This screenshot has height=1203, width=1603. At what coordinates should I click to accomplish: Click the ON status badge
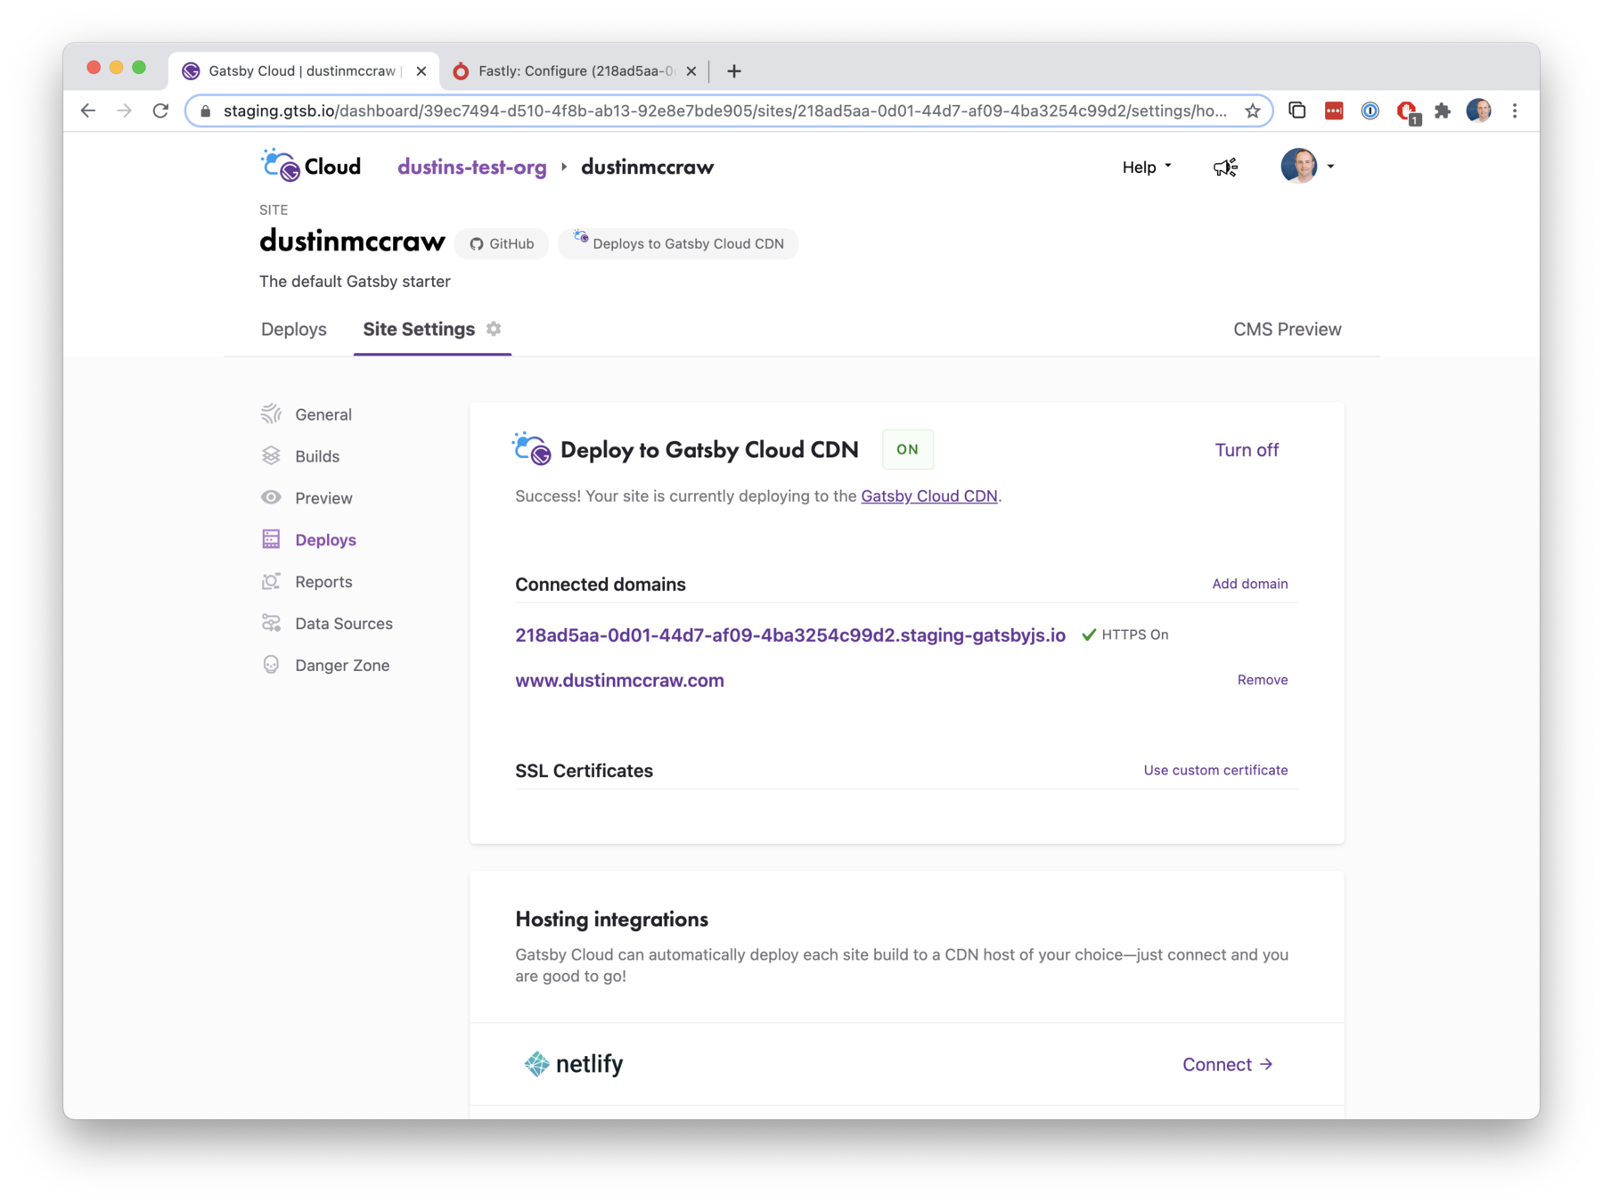click(907, 449)
